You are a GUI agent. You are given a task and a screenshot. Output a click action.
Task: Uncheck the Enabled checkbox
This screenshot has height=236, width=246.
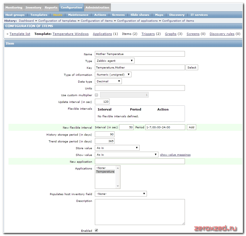click(97, 230)
